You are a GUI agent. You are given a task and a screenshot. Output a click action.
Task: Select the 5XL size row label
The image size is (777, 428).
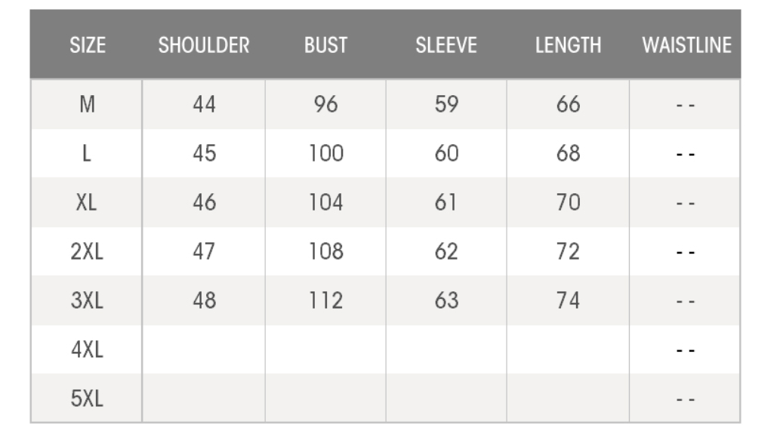(x=87, y=398)
